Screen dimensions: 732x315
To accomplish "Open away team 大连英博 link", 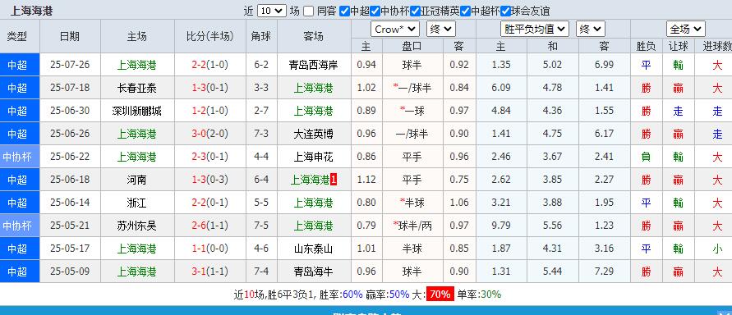I will click(x=314, y=134).
